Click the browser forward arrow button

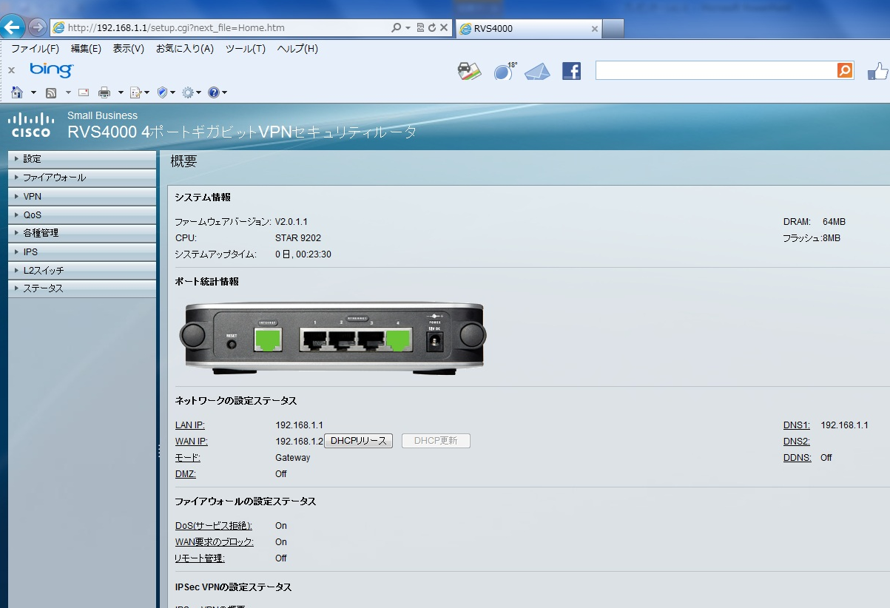37,28
